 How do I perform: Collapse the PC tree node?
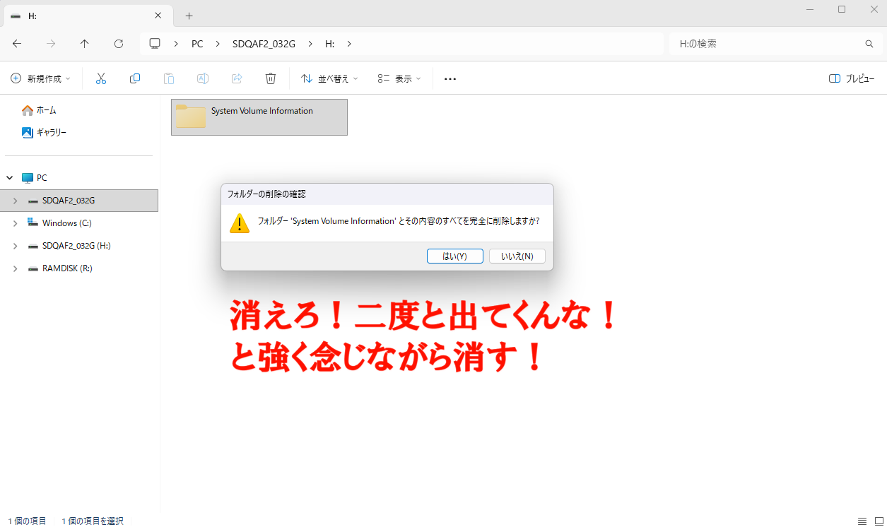10,178
